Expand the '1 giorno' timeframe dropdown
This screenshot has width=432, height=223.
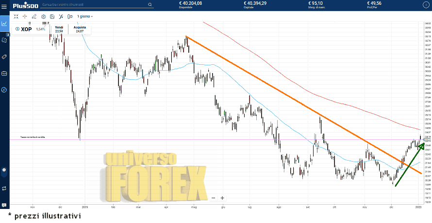pyautogui.click(x=85, y=16)
